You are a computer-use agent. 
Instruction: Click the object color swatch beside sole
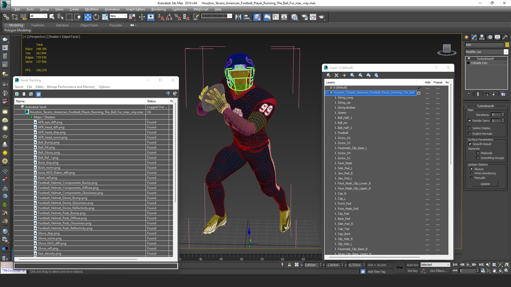tap(507, 45)
